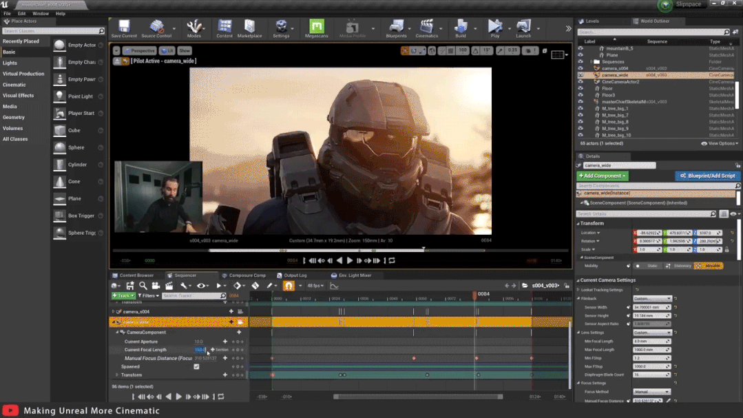This screenshot has width=743, height=418.
Task: Set Mobility to Static
Action: point(648,266)
